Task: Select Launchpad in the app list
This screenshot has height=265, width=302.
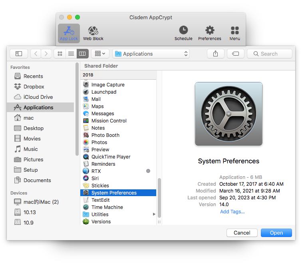Action: click(x=118, y=92)
